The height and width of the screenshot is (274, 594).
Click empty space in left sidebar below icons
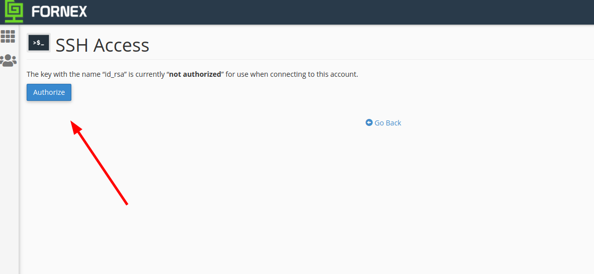click(9, 170)
